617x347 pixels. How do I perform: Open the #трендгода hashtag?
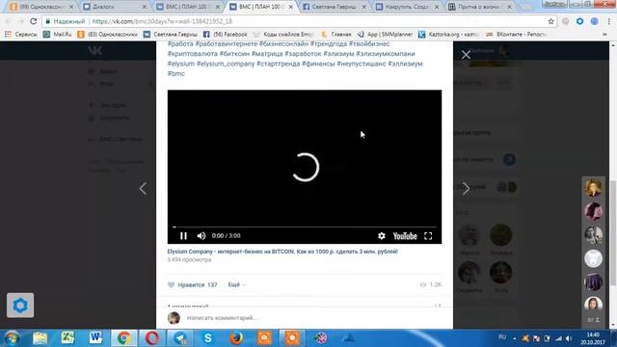pos(329,43)
